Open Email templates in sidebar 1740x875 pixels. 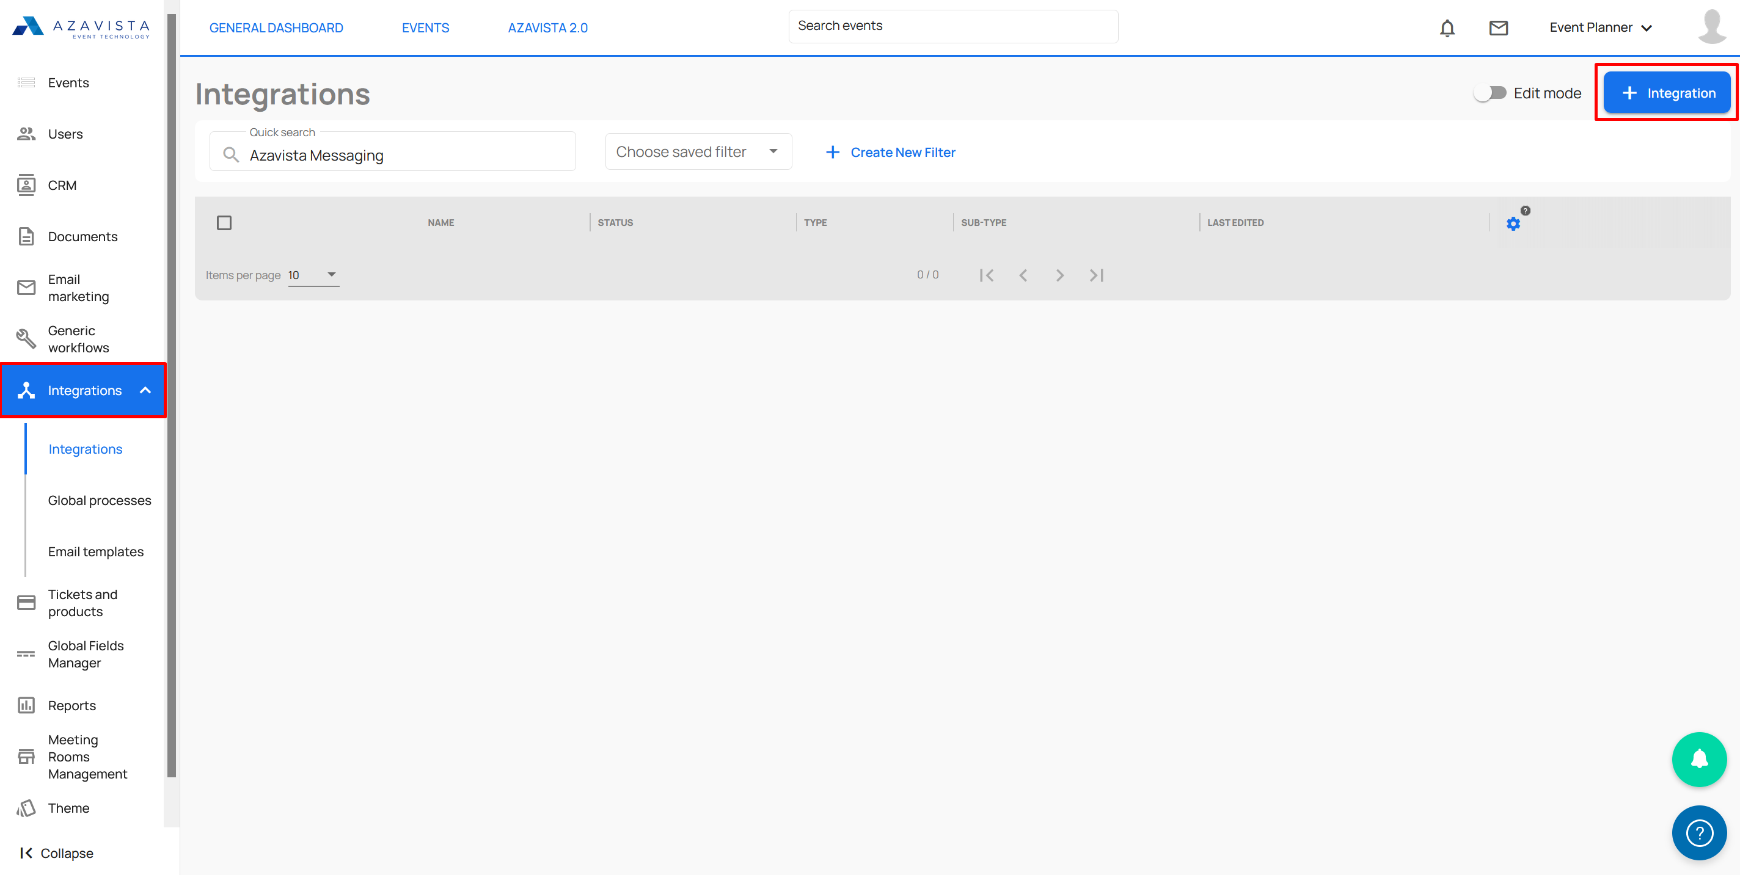click(96, 551)
